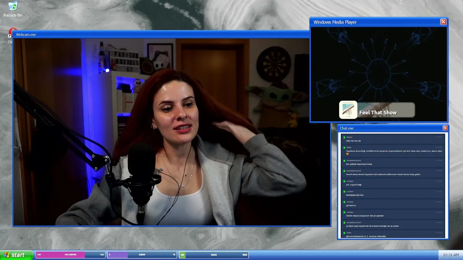
Task: Click Kick badge above 'fenerli olmak demek' message
Action: pos(344,171)
